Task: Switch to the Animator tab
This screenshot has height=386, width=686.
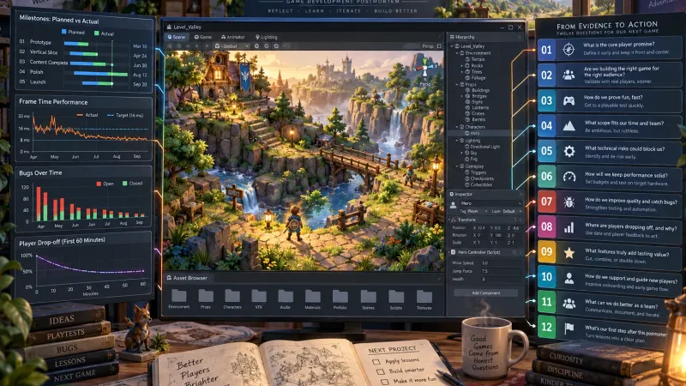Action: [233, 37]
